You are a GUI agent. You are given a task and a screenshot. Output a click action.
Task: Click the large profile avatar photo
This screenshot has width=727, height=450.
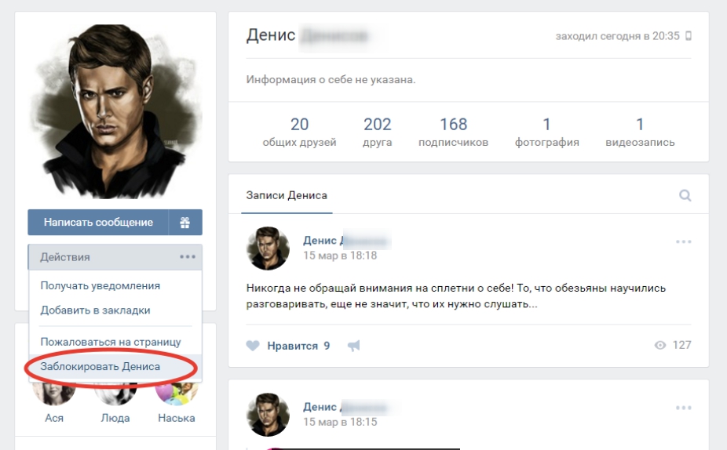click(x=115, y=110)
